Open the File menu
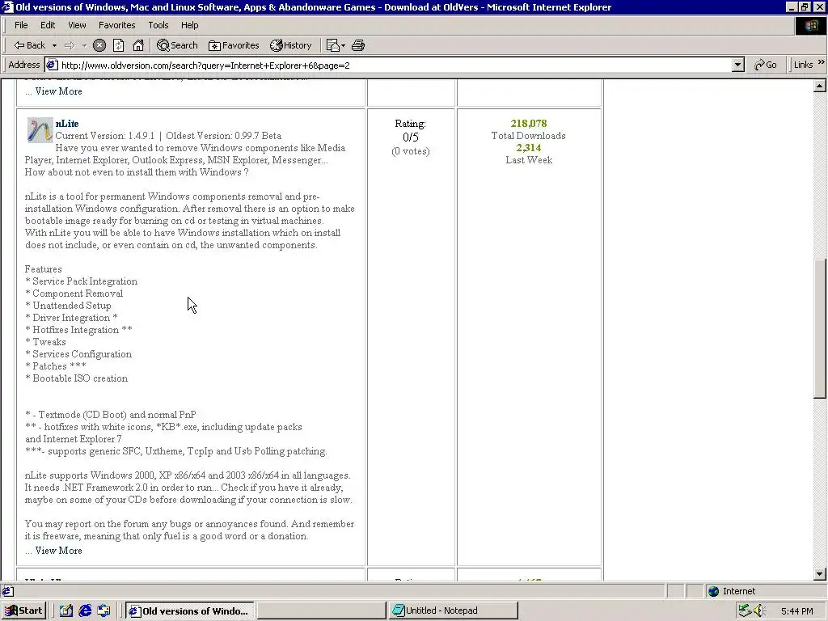The width and height of the screenshot is (828, 621). click(21, 25)
